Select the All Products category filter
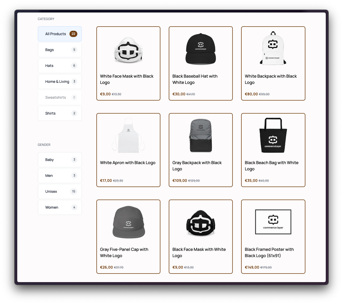Screen dimensions: 343x304 pyautogui.click(x=60, y=34)
